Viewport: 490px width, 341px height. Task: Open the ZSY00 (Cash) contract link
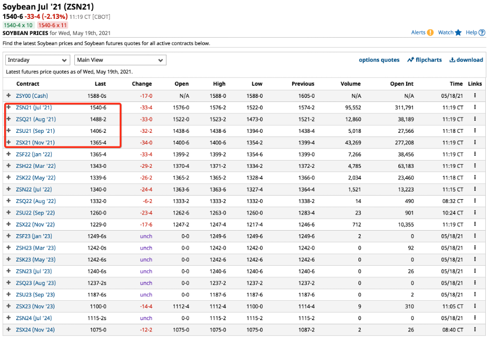32,96
